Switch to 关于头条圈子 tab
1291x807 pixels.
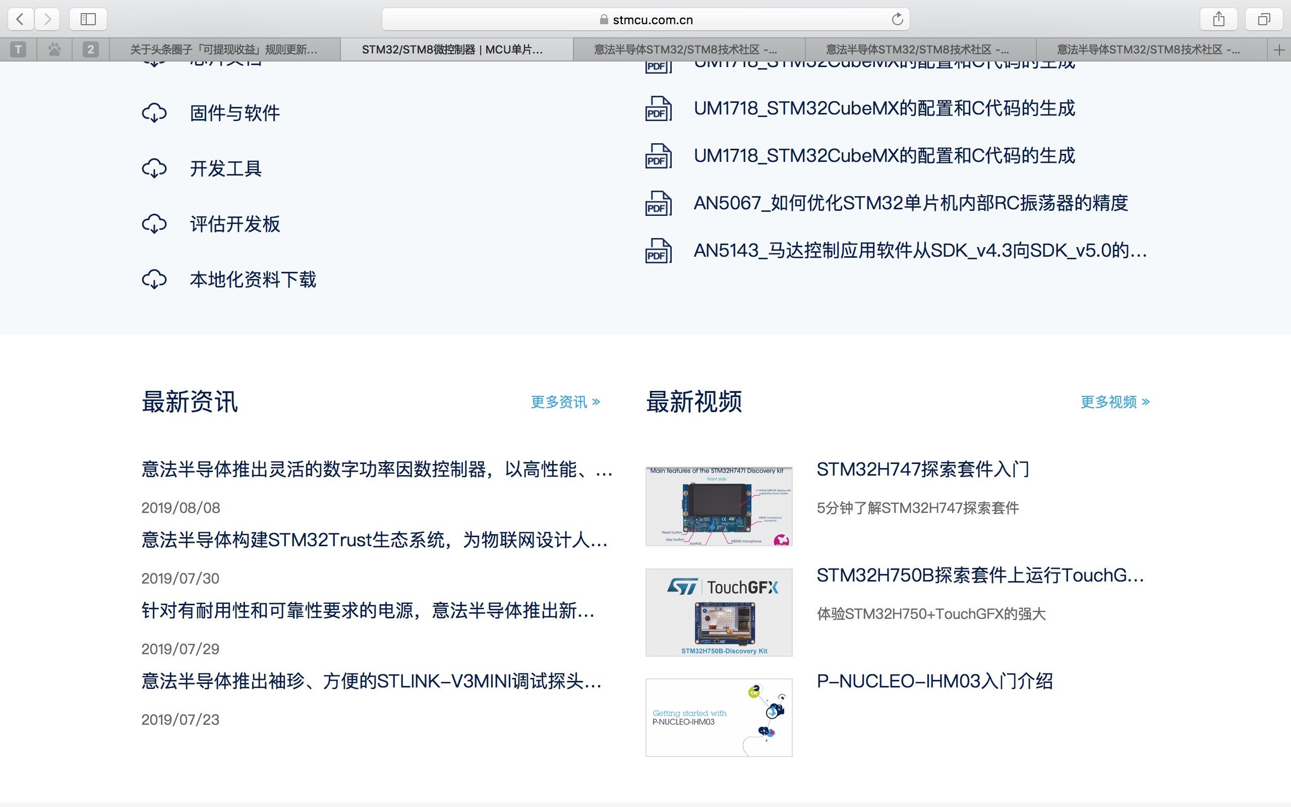pyautogui.click(x=224, y=49)
